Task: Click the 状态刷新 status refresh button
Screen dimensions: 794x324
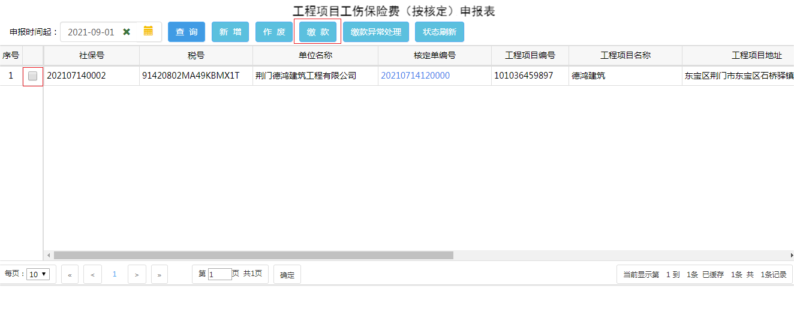Action: [x=440, y=32]
